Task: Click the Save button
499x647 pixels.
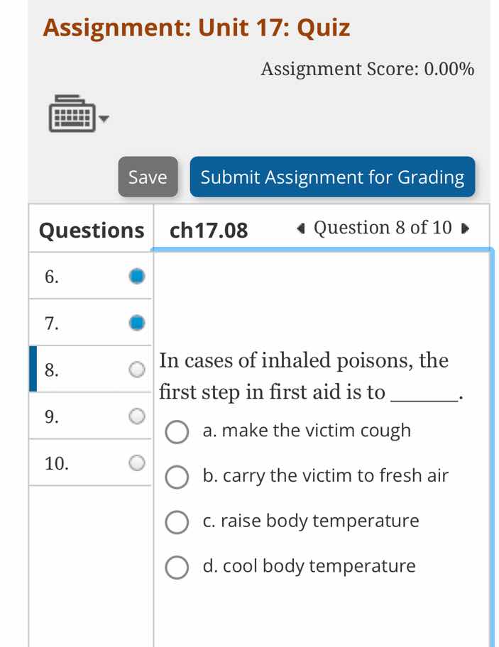Action: tap(147, 177)
